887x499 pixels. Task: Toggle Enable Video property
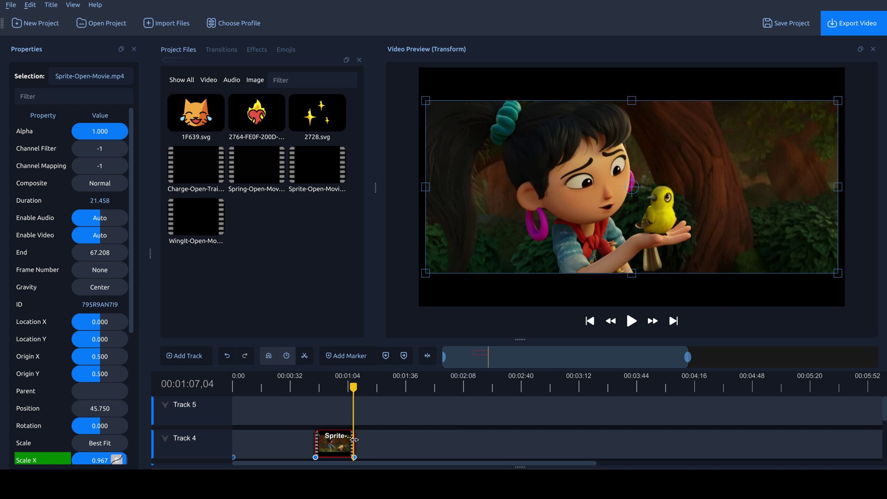pos(99,235)
